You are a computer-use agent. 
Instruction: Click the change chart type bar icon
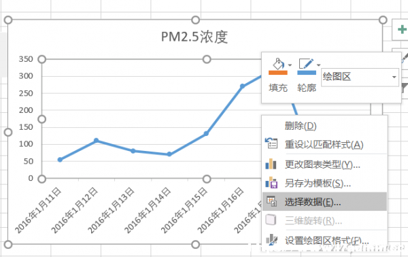pyautogui.click(x=271, y=164)
